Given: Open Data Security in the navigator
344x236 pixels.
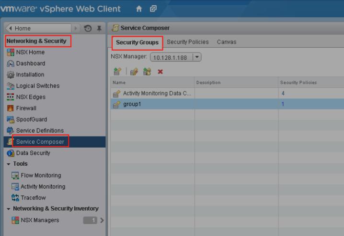Looking at the screenshot, I should click(x=33, y=153).
